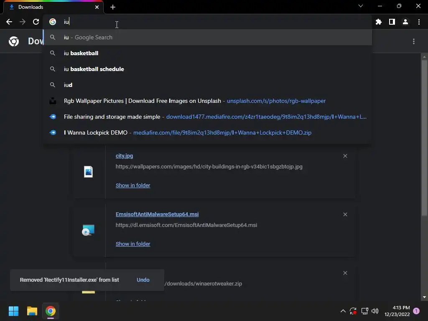428x321 pixels.
Task: Click the city.jpg image file icon
Action: click(x=89, y=172)
